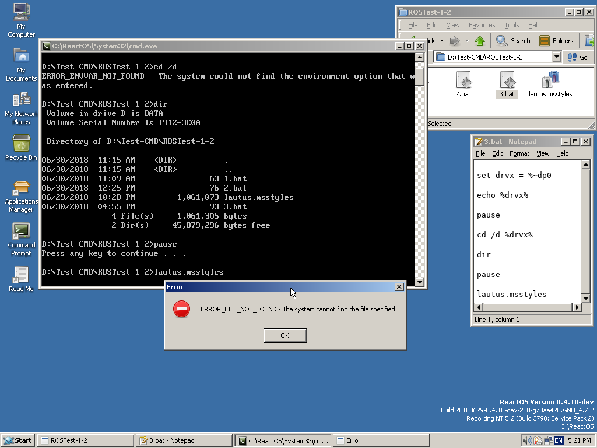Click the volume icon in the system tray
Viewport: 597px width, 448px height.
point(527,440)
